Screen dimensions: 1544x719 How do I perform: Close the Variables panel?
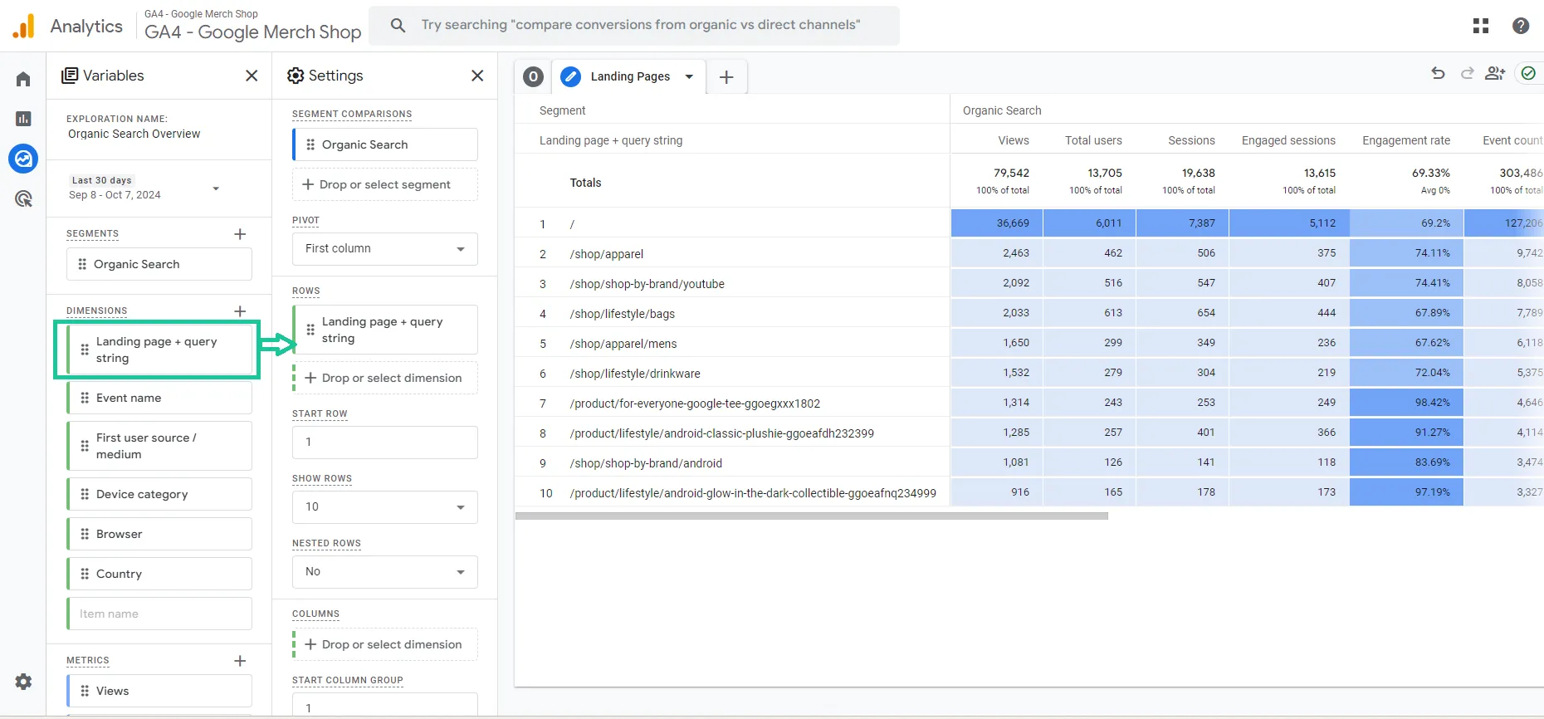click(x=252, y=76)
